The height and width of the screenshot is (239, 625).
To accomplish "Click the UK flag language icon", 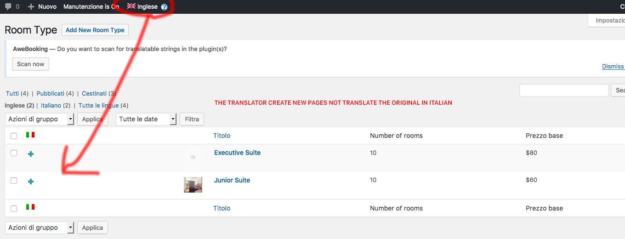I will tap(131, 6).
